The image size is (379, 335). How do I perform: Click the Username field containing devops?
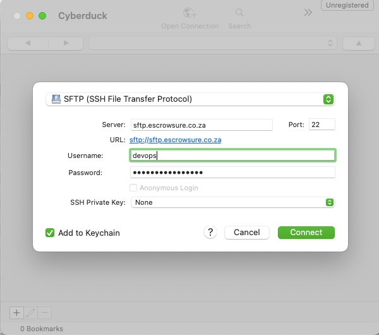point(232,155)
